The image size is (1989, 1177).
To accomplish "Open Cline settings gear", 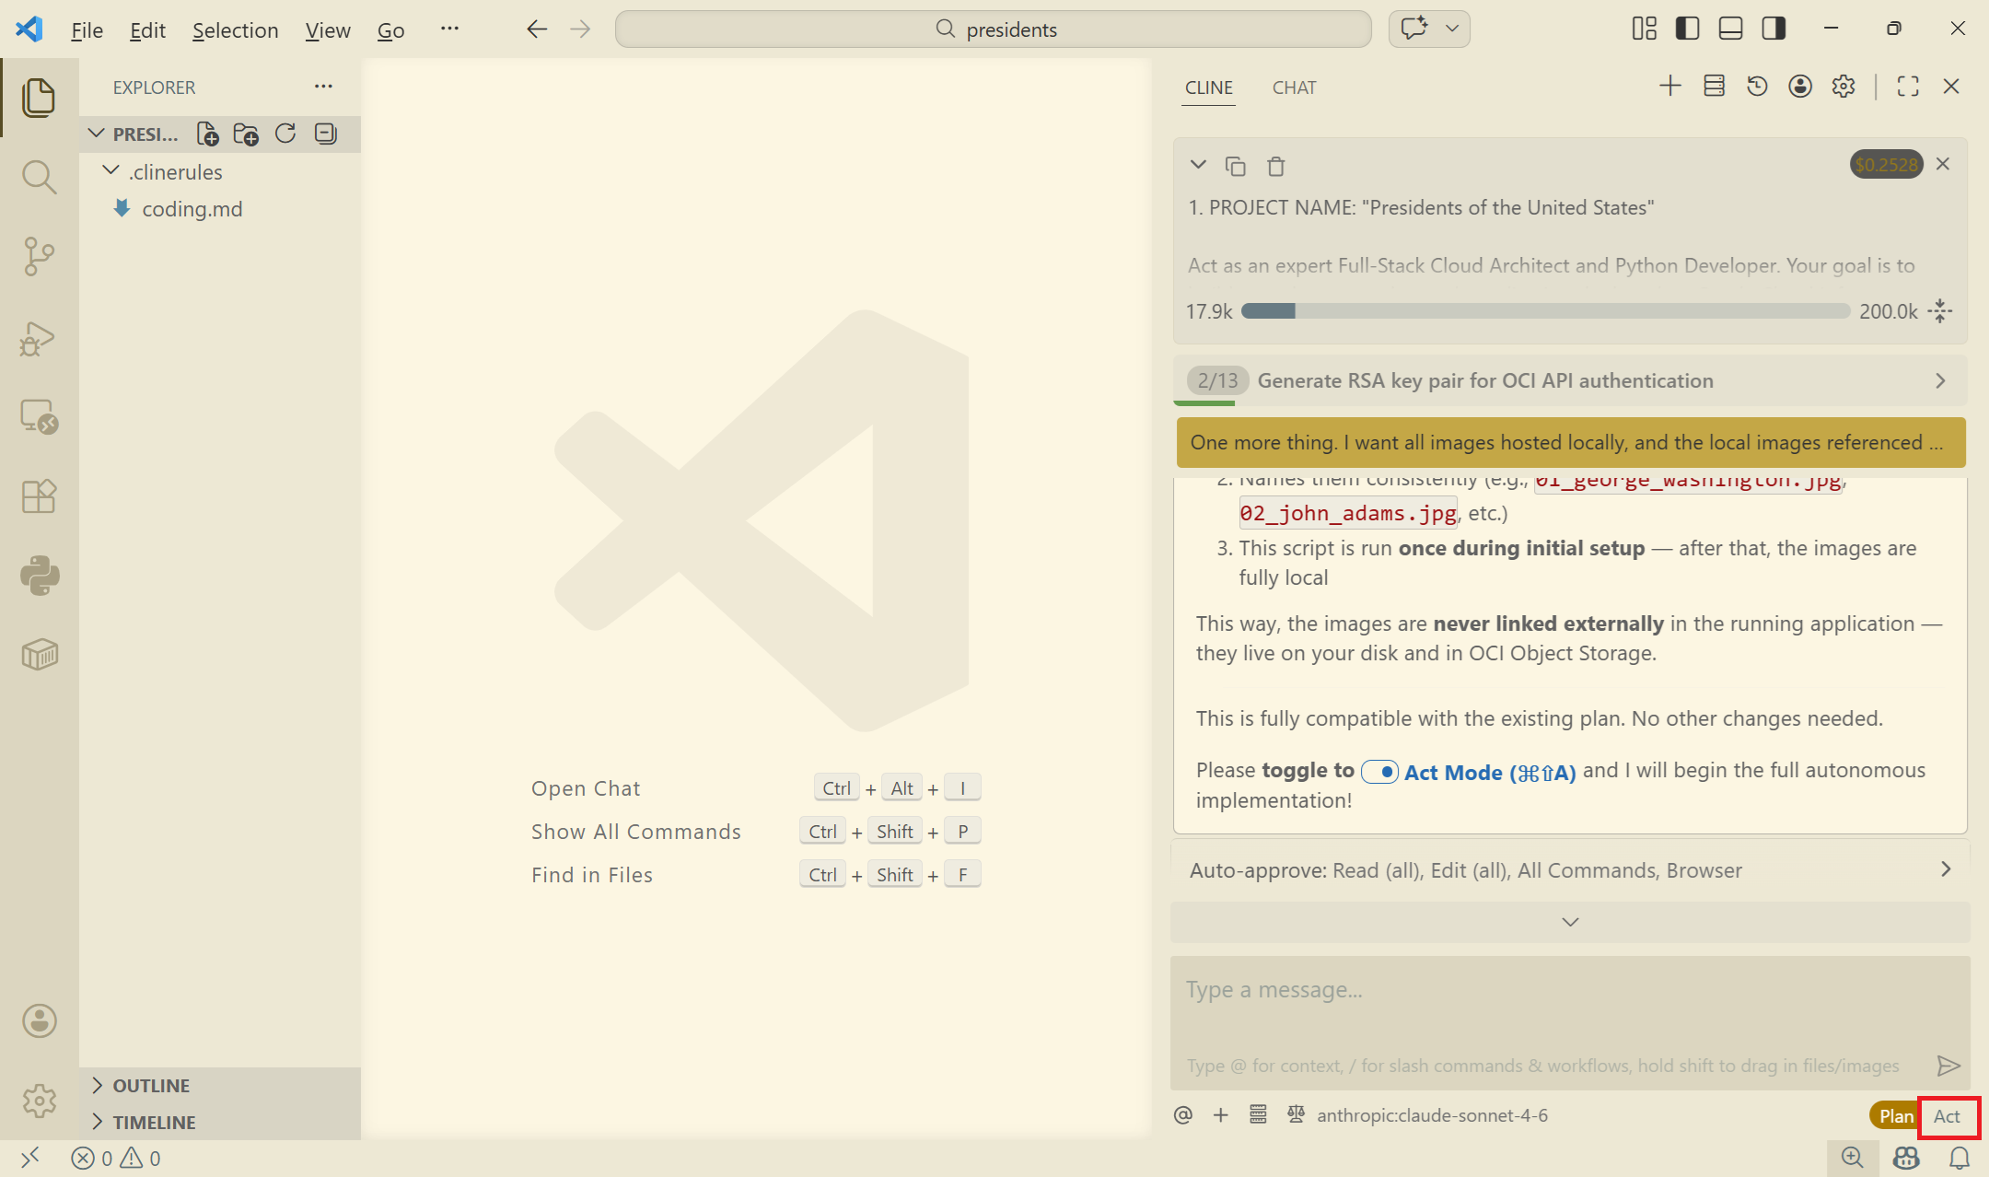I will pyautogui.click(x=1844, y=87).
